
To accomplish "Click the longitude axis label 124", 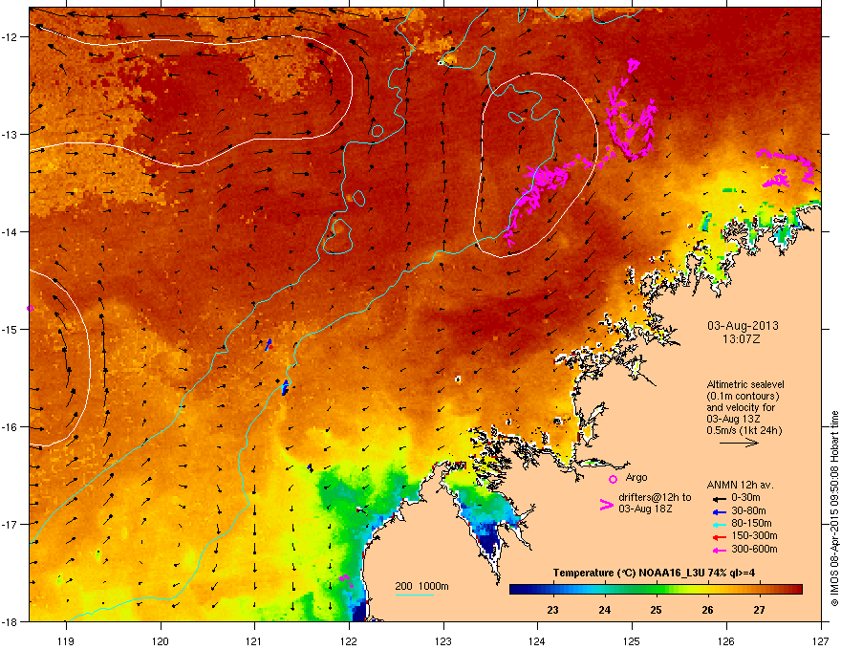I will pos(537,641).
